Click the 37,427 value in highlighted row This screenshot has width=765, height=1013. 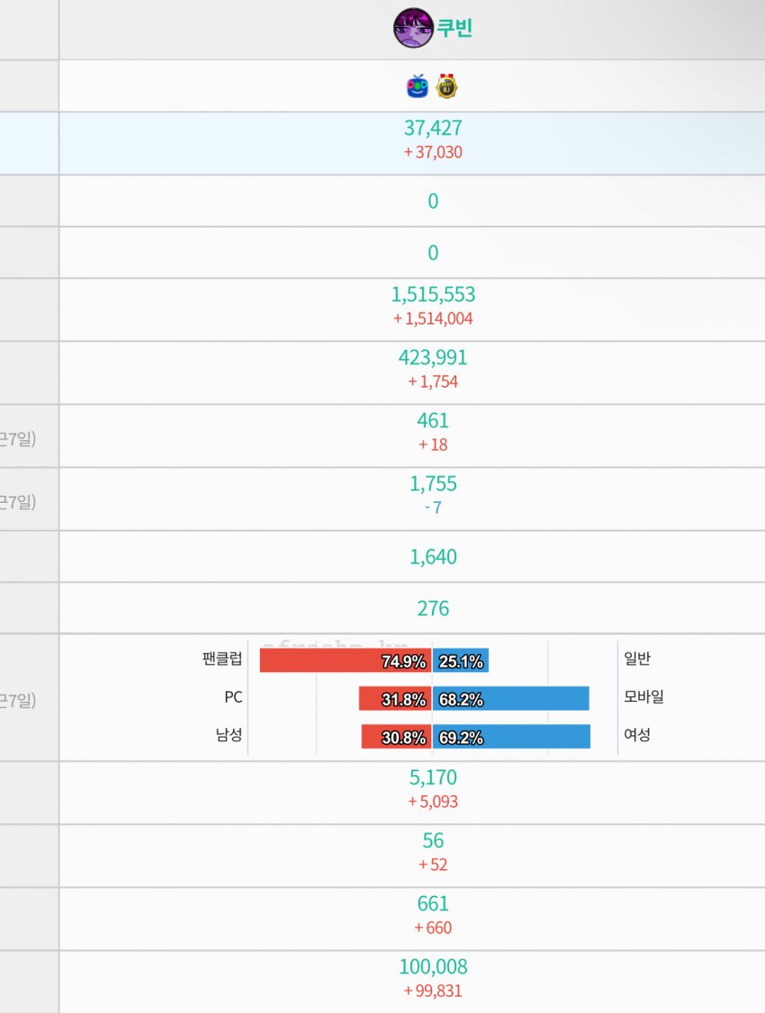click(433, 129)
